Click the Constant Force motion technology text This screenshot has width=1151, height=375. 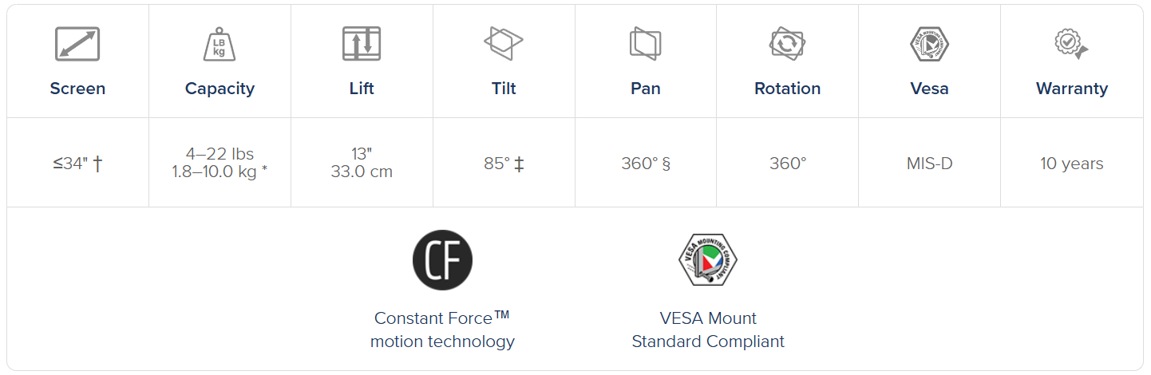442,330
